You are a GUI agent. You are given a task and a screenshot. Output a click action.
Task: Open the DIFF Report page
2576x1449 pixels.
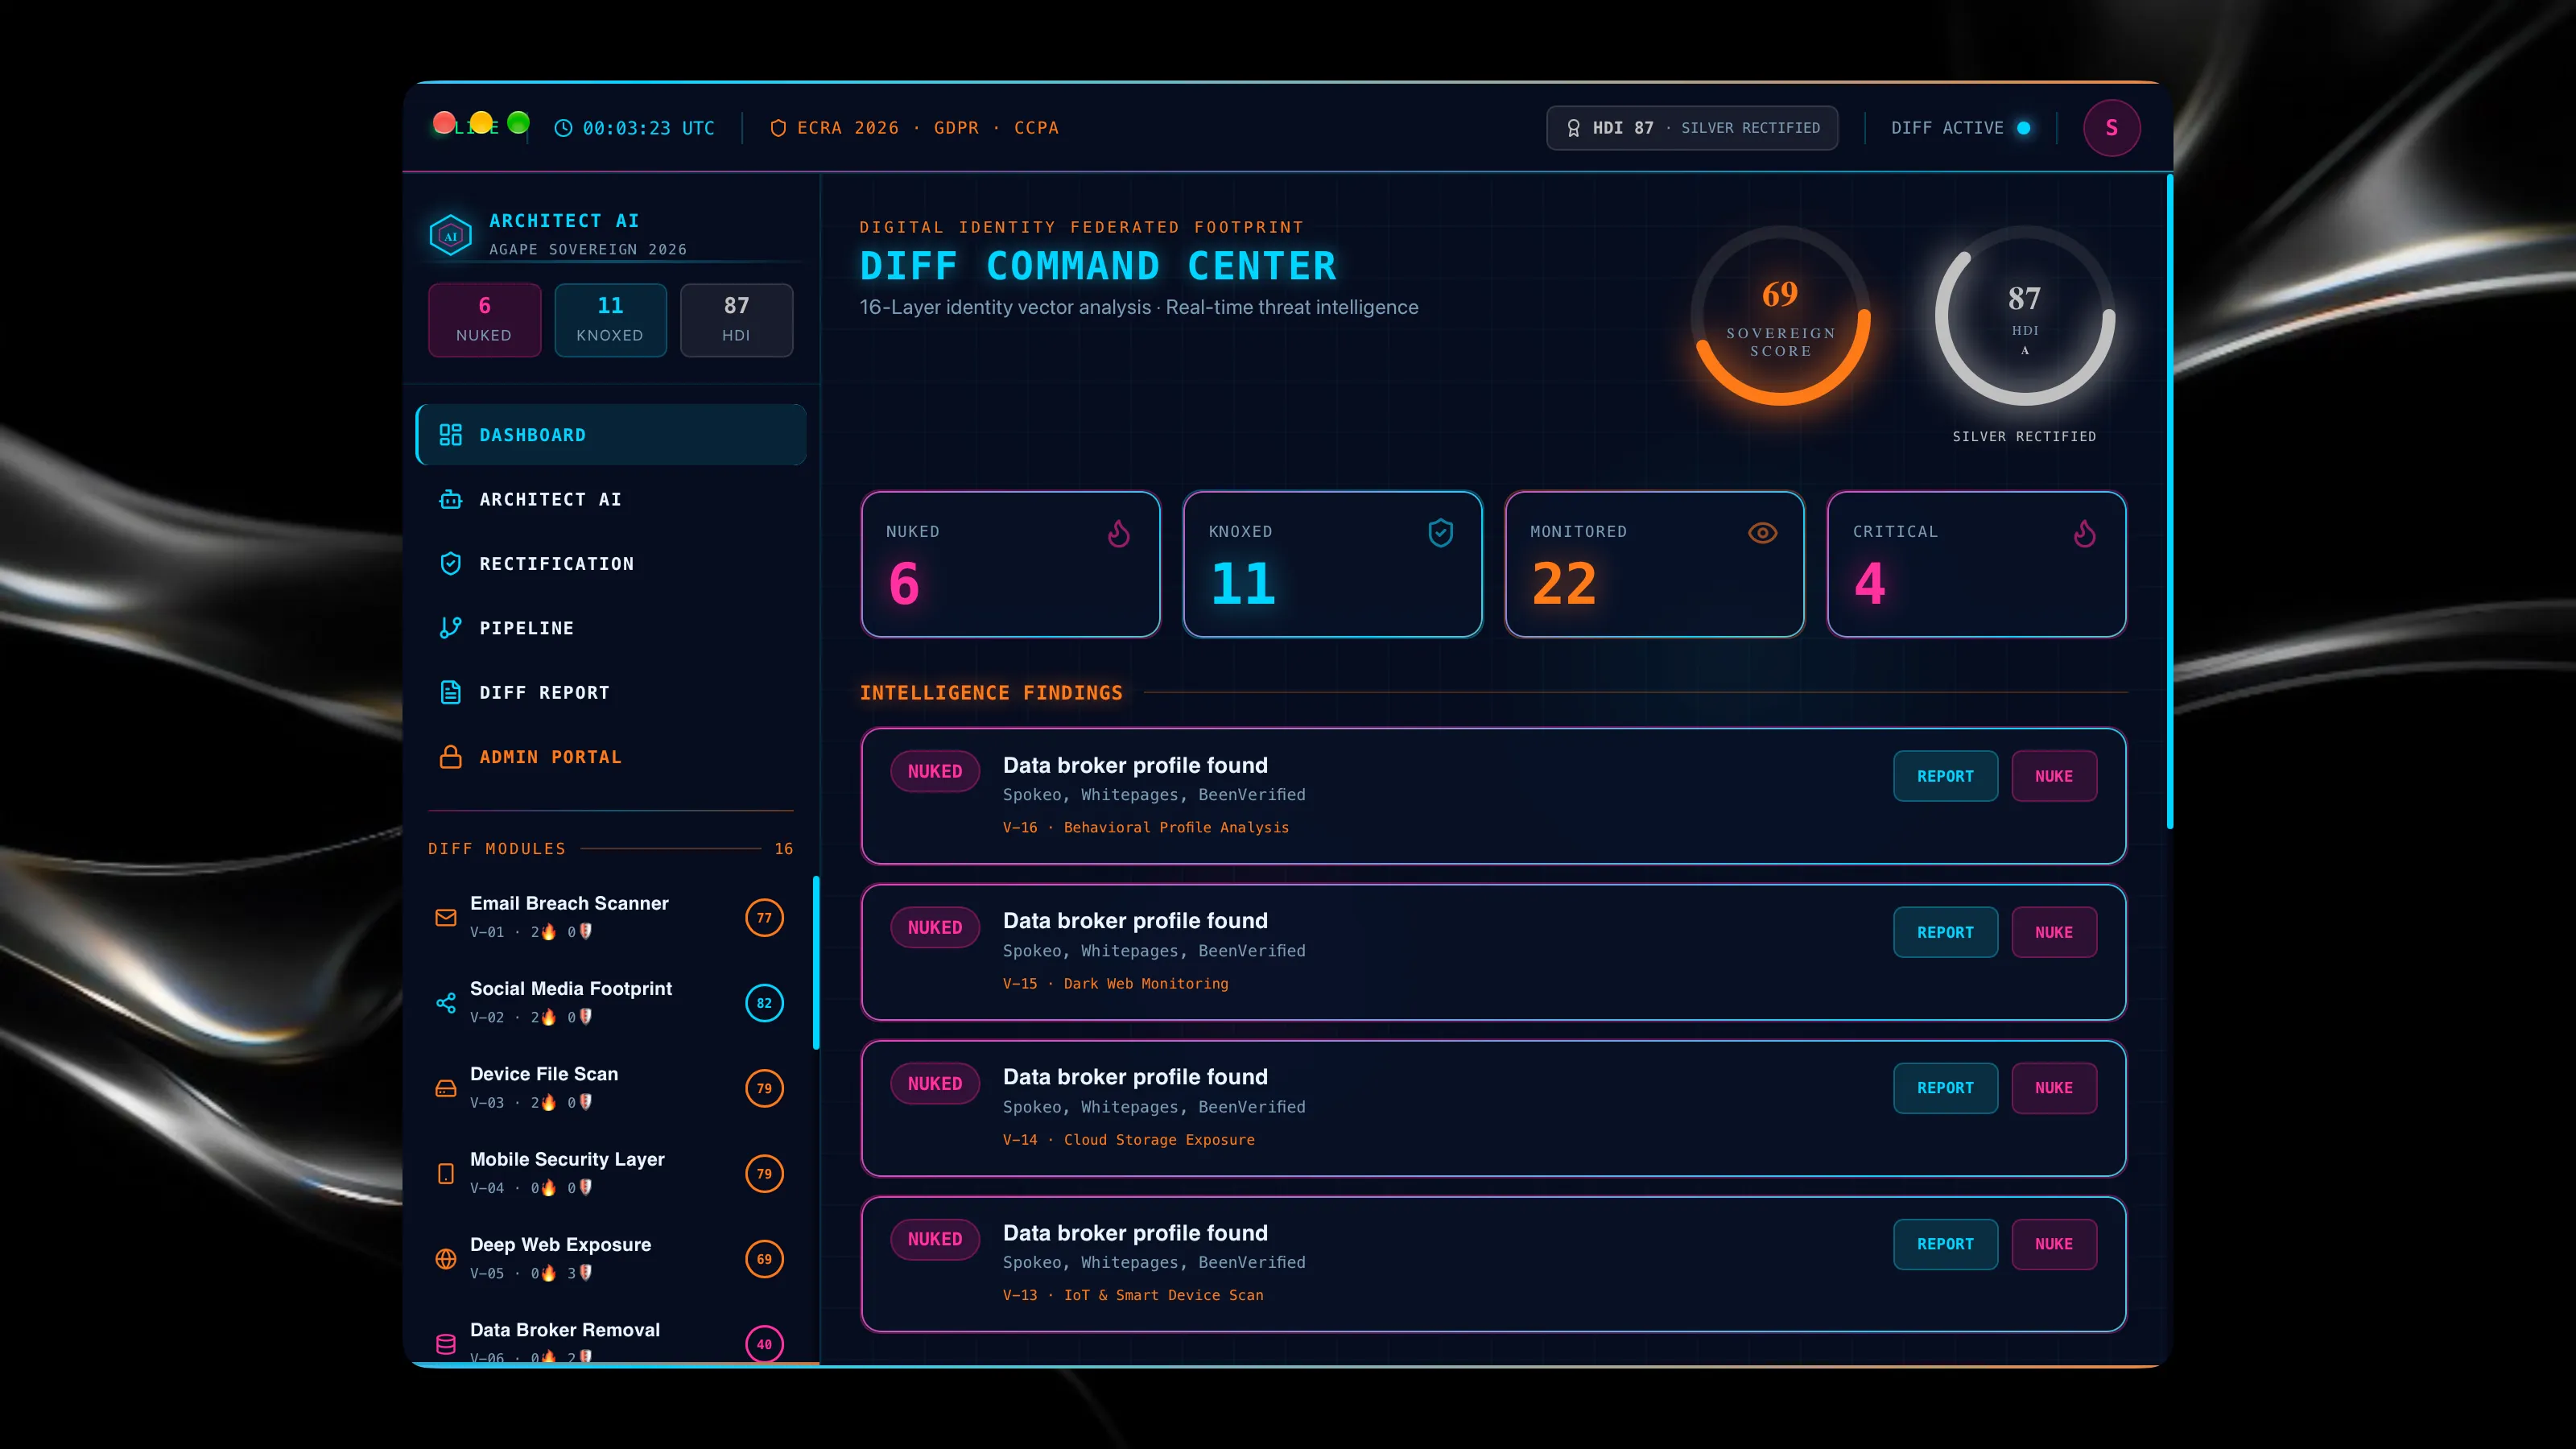(611, 693)
